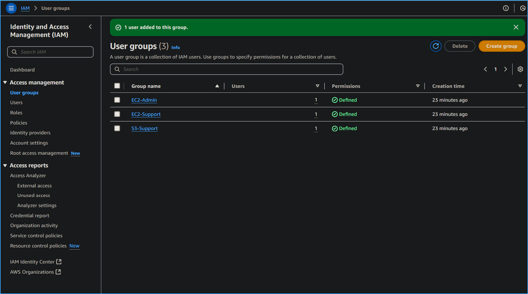The image size is (528, 294).
Task: Open the EC2-Support group details
Action: point(146,114)
